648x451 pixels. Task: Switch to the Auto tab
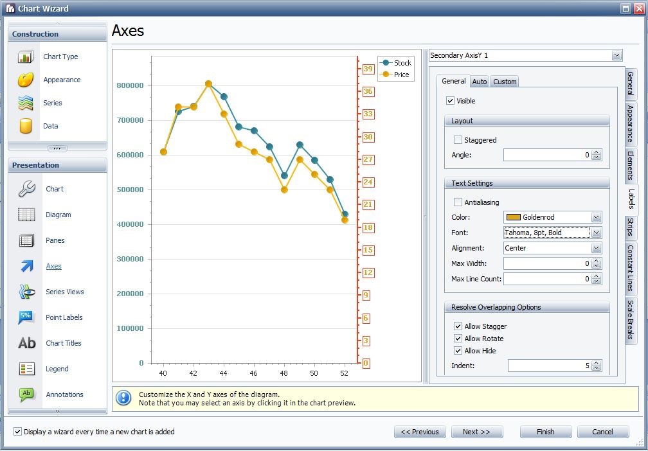tap(479, 82)
